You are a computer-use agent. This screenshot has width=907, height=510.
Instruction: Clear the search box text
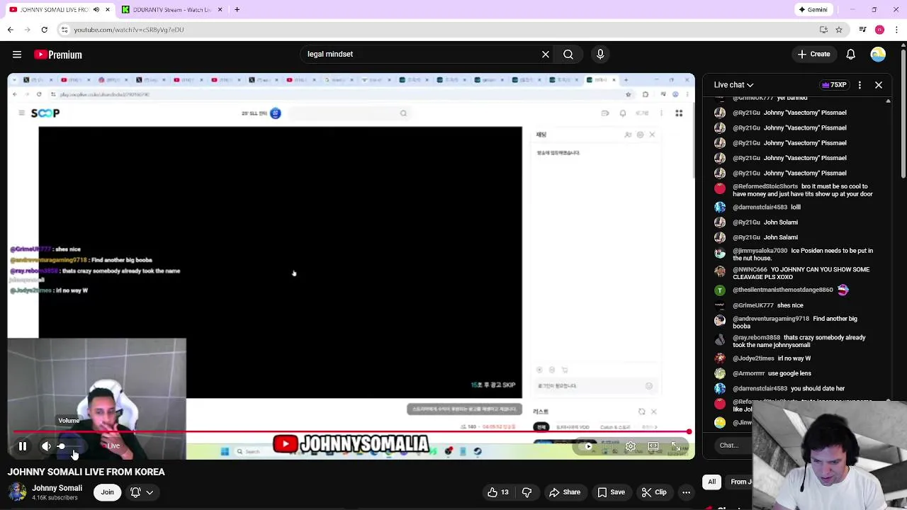coord(546,54)
